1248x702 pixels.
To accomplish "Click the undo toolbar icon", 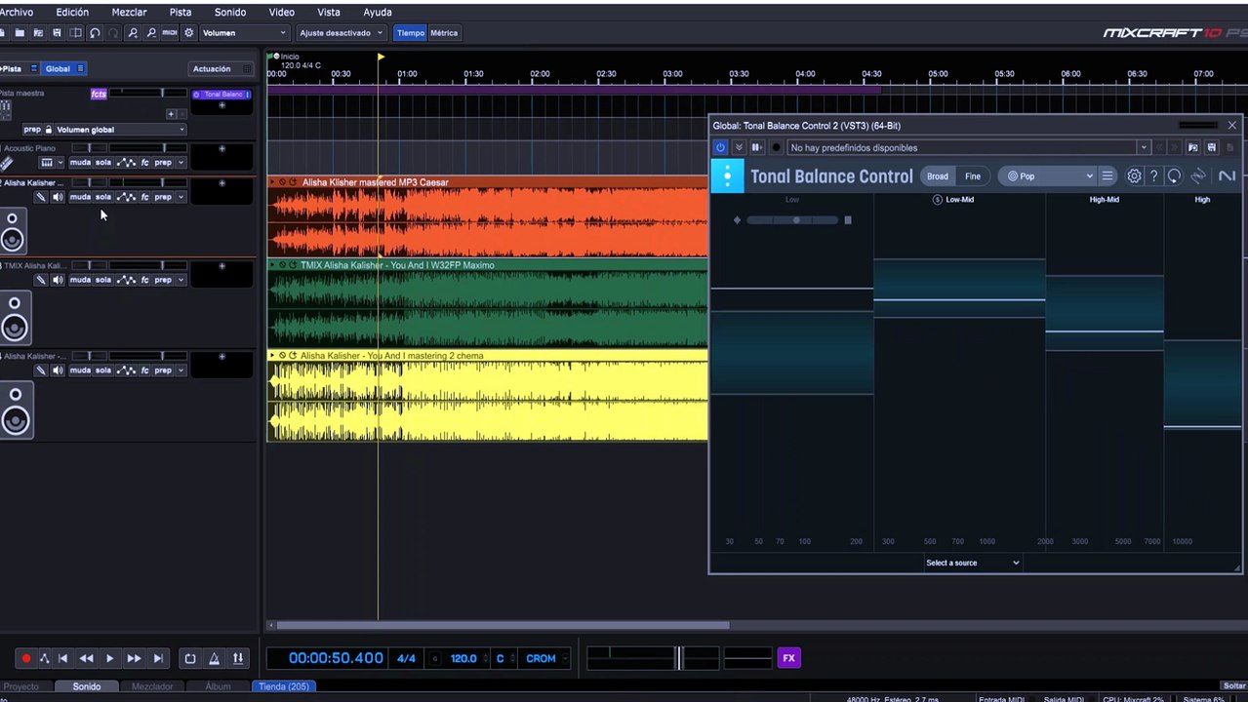I will [x=95, y=33].
